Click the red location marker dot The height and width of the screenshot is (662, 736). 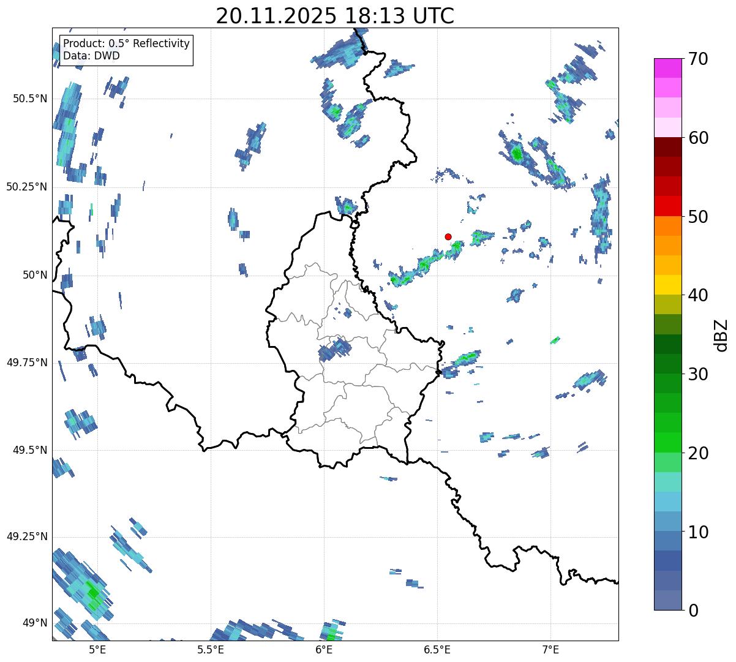tap(448, 236)
